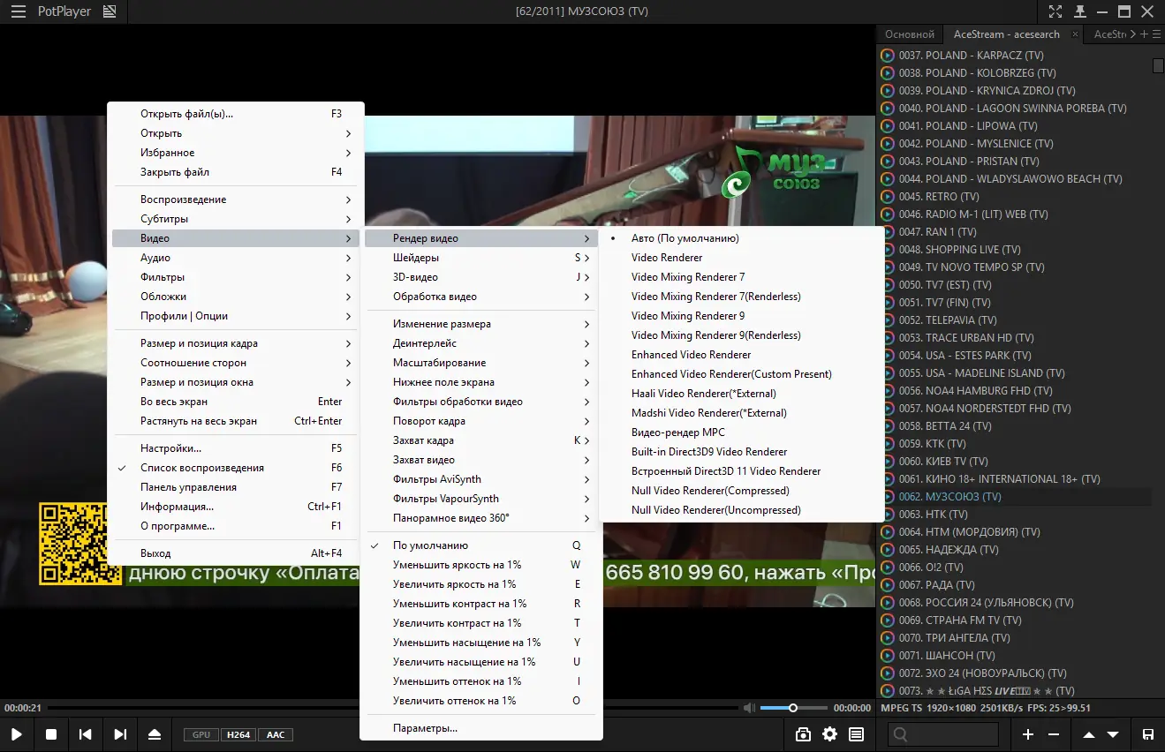The height and width of the screenshot is (752, 1165).
Task: Select playlist entry 0061. КИНО 18+ INTERNATIONAL 18+ (TV)
Action: click(x=1017, y=479)
